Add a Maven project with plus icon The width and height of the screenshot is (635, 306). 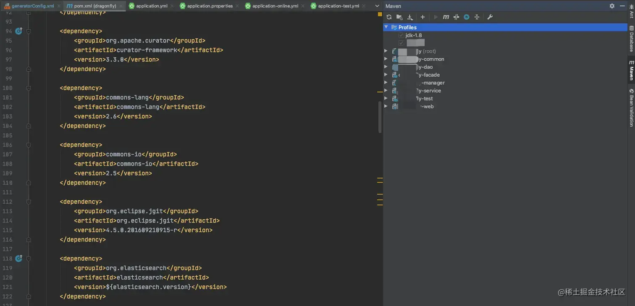pos(422,17)
